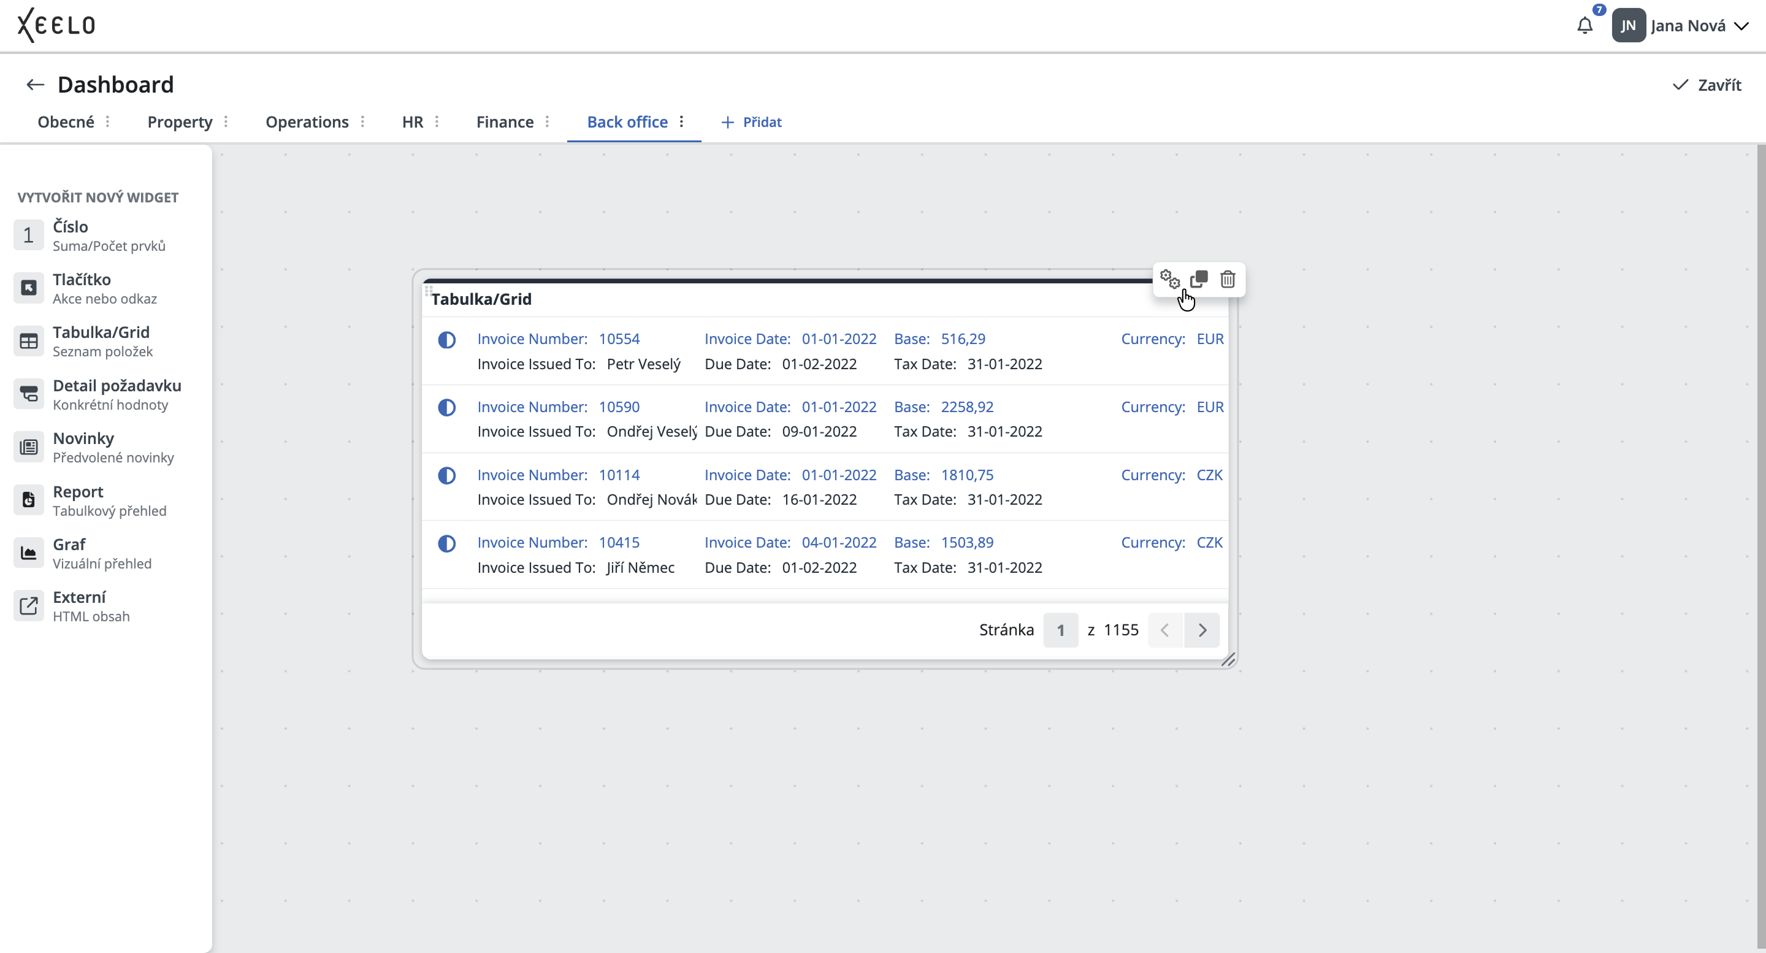Switch to the Property tab
Screen dimensions: 1766x953
pos(180,122)
